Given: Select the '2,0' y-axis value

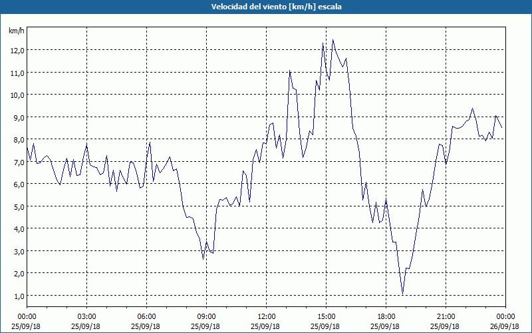Looking at the screenshot, I should pos(19,273).
